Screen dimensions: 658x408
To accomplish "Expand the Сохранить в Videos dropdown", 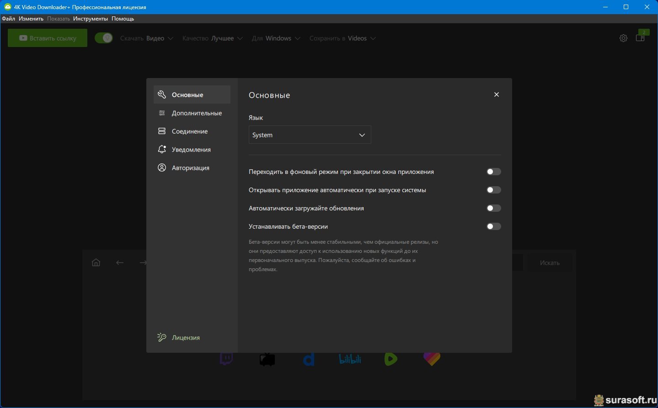I will 342,38.
